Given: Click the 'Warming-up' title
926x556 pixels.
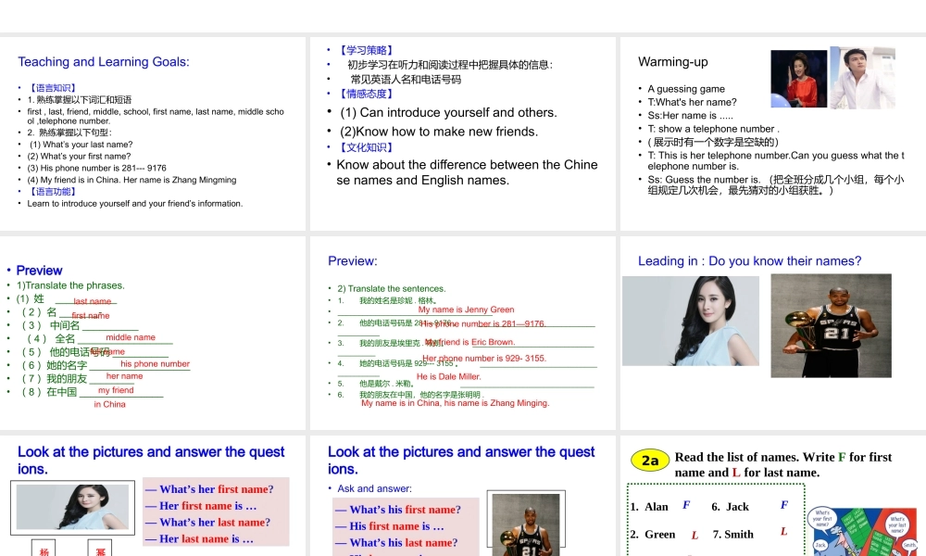Looking at the screenshot, I should click(x=672, y=62).
